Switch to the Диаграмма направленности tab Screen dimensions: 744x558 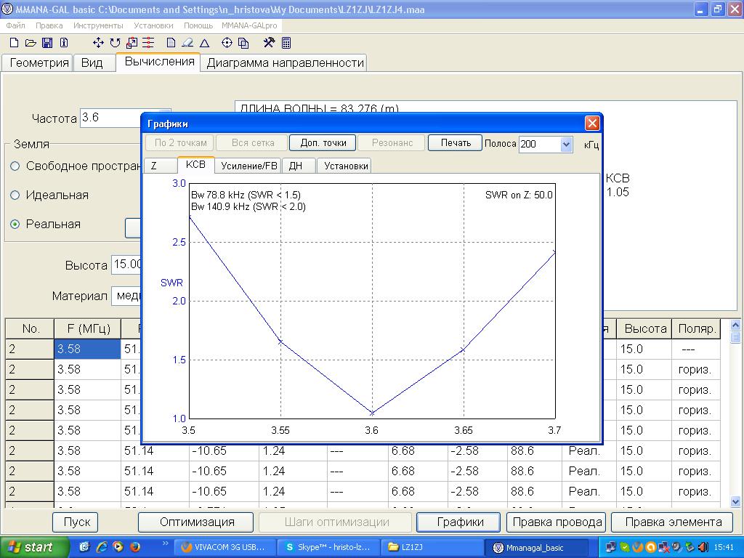click(x=285, y=62)
